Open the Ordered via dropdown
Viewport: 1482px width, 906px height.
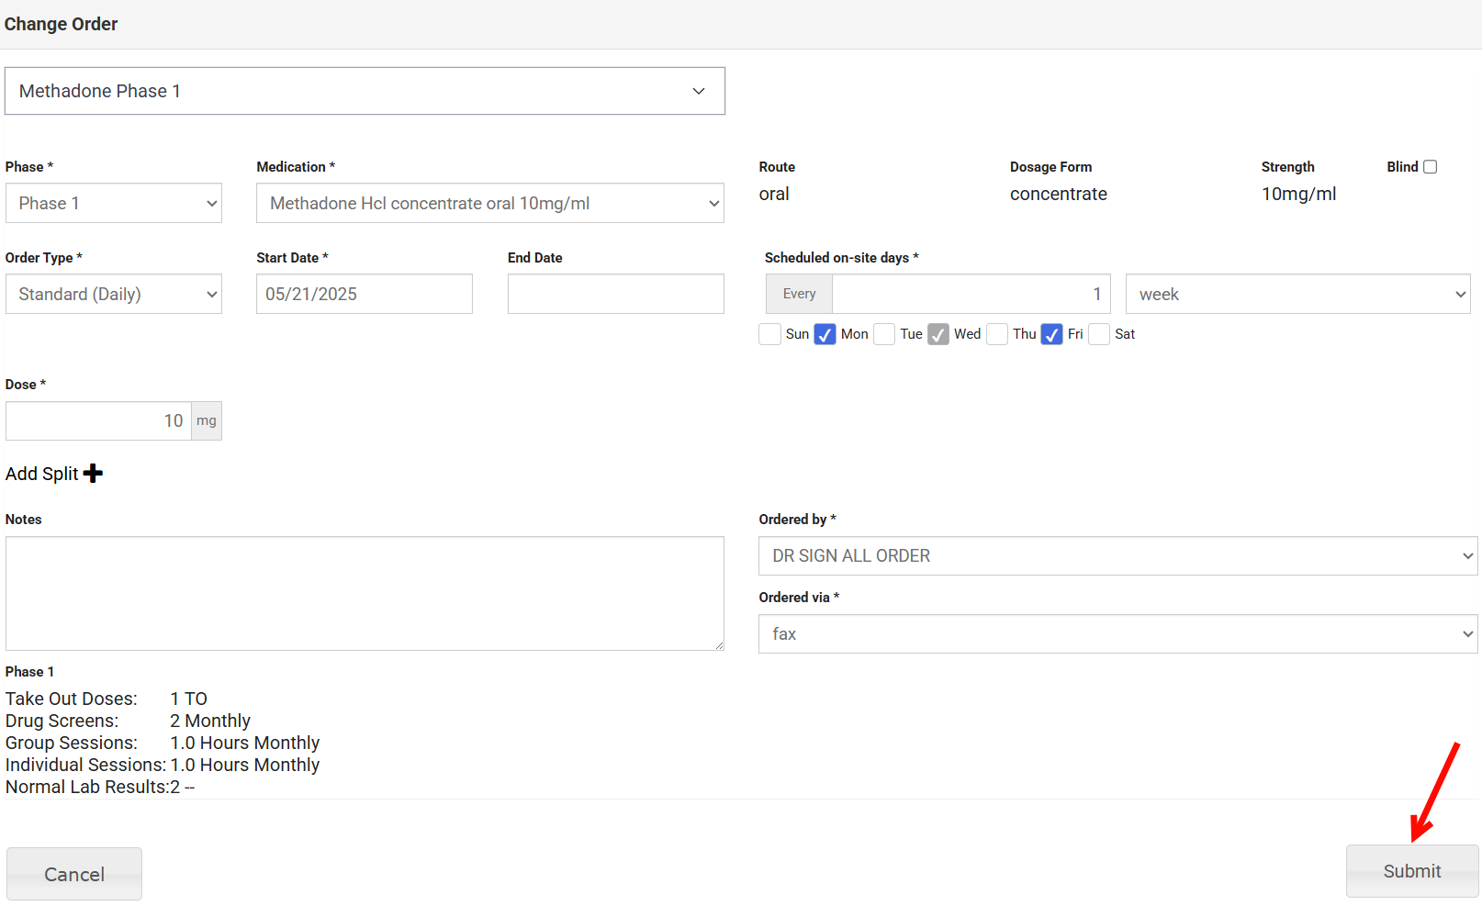tap(1117, 634)
